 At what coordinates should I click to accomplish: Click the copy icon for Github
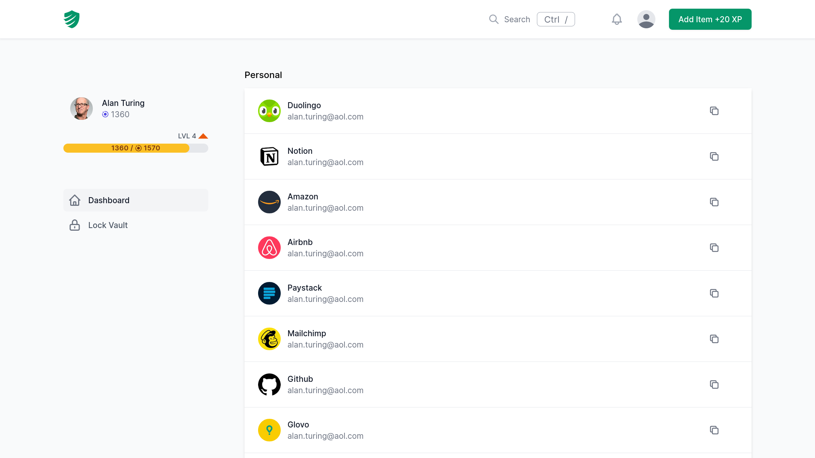pyautogui.click(x=714, y=384)
